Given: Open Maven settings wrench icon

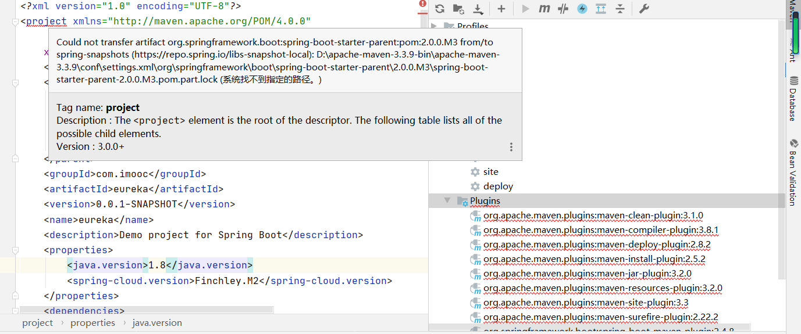Looking at the screenshot, I should click(x=644, y=9).
